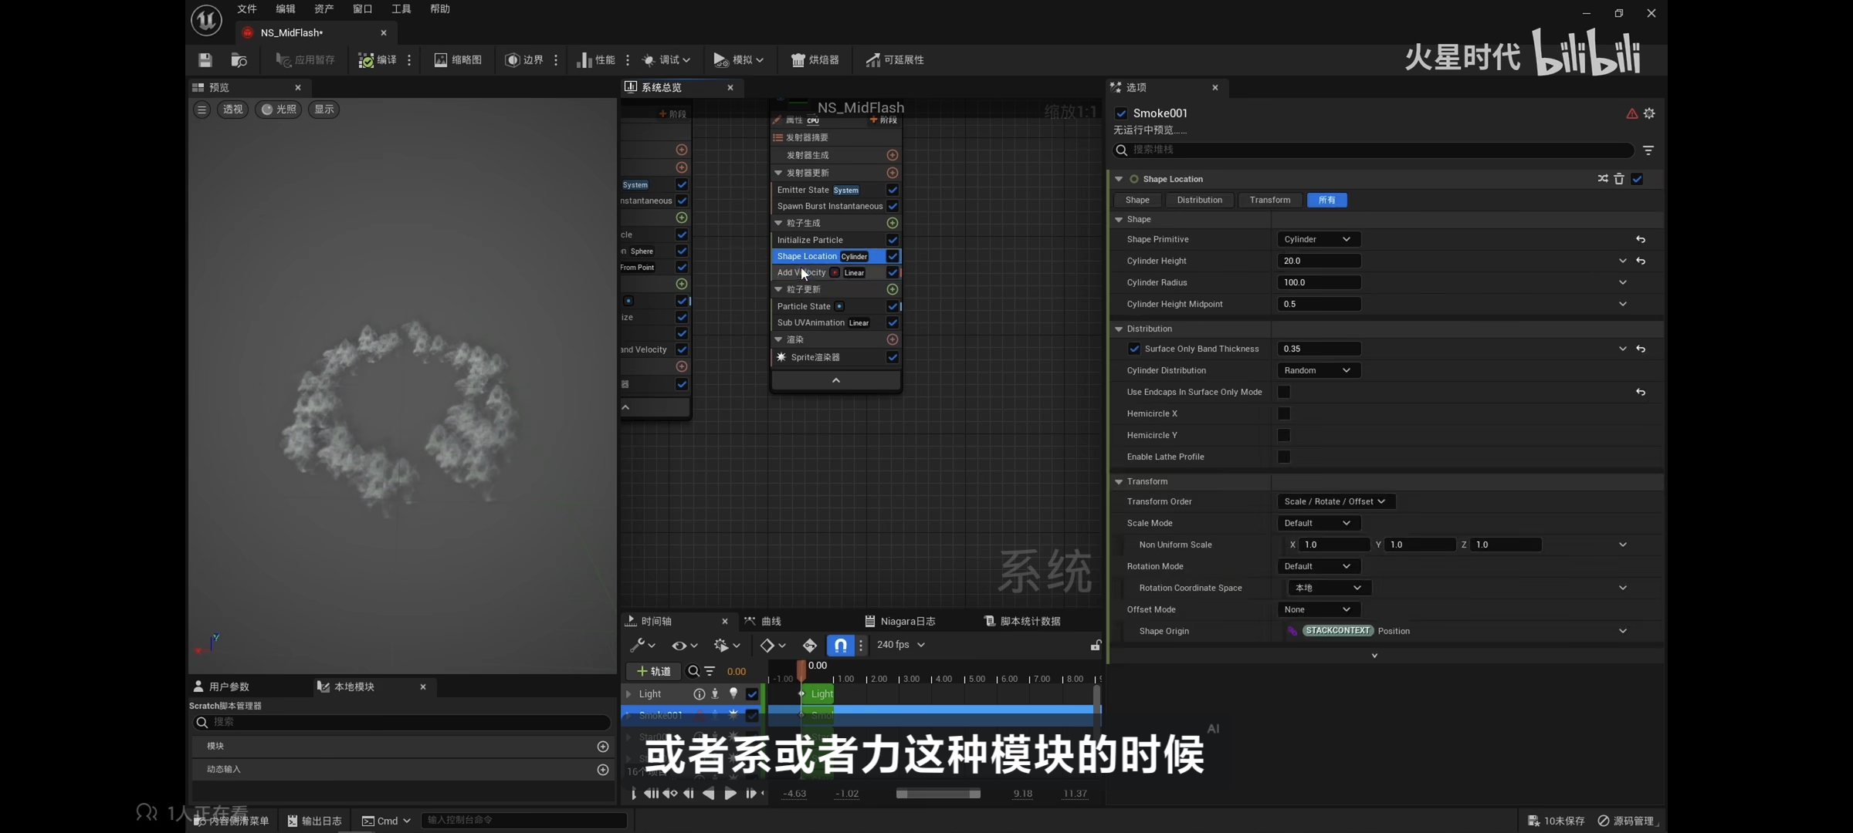Click the Cylinder Radius value field
Image resolution: width=1853 pixels, height=833 pixels.
point(1319,282)
